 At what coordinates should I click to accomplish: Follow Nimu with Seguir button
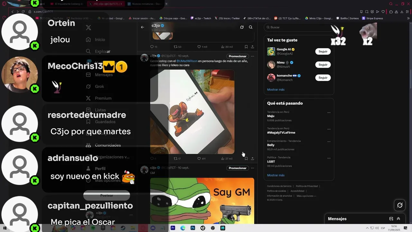323,64
